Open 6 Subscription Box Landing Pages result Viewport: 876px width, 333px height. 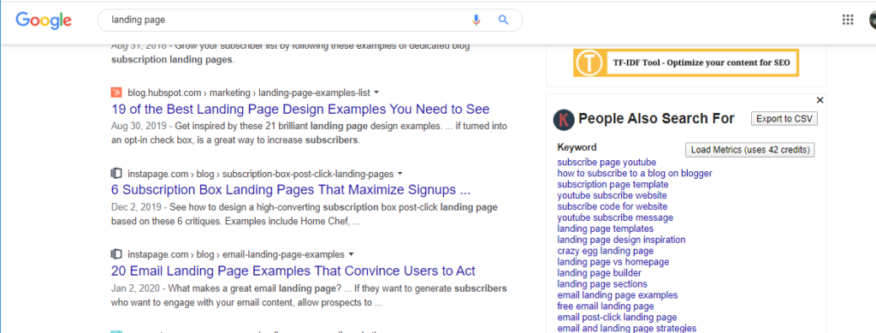291,190
